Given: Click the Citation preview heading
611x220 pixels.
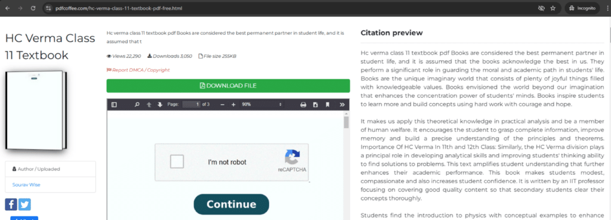Looking at the screenshot, I should coord(391,33).
